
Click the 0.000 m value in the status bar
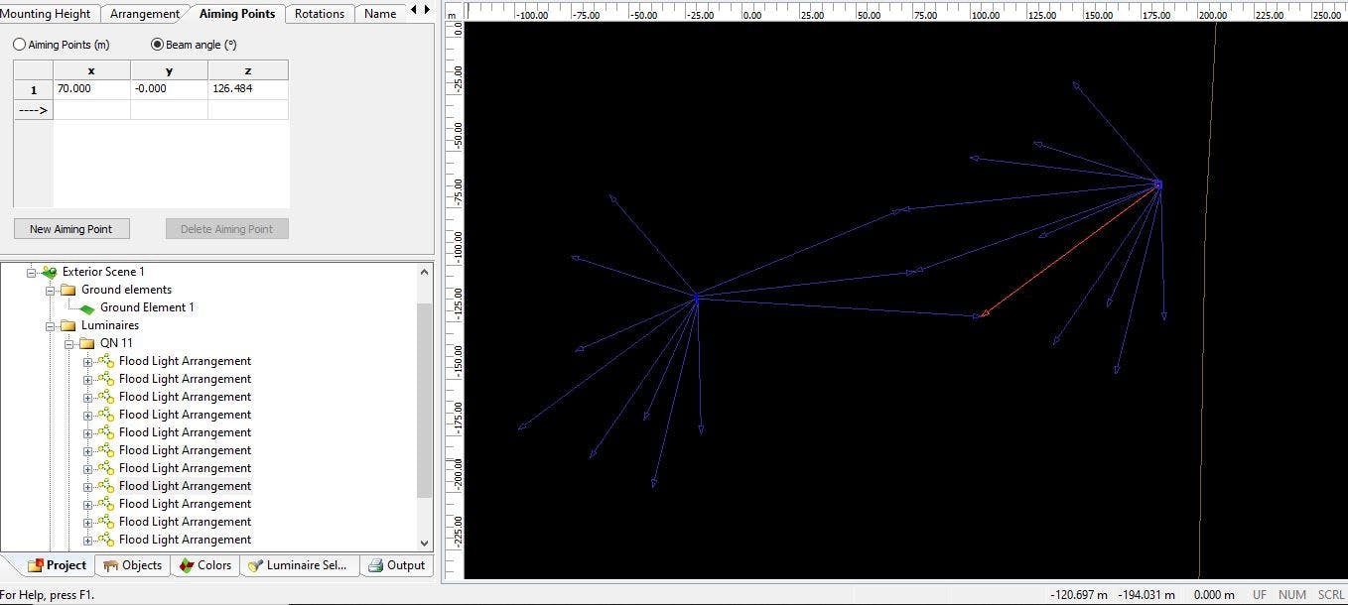pyautogui.click(x=1214, y=595)
